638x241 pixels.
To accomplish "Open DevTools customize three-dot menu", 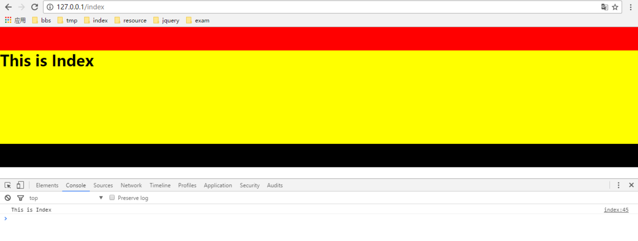I will (x=618, y=185).
